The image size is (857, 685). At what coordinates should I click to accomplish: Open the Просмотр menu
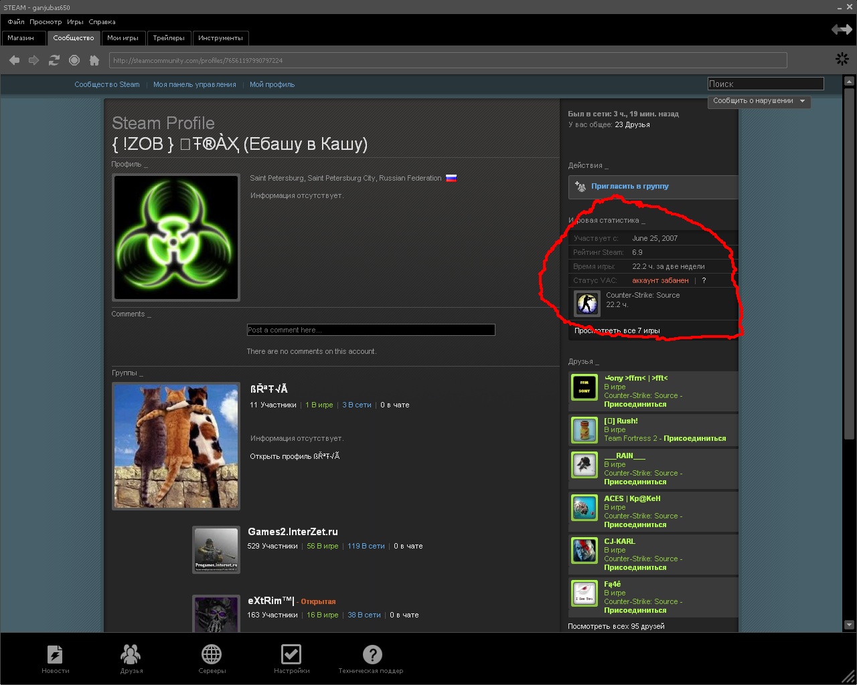[46, 22]
